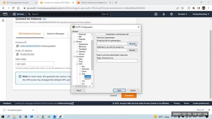Click the certificate file text field

coord(112,50)
